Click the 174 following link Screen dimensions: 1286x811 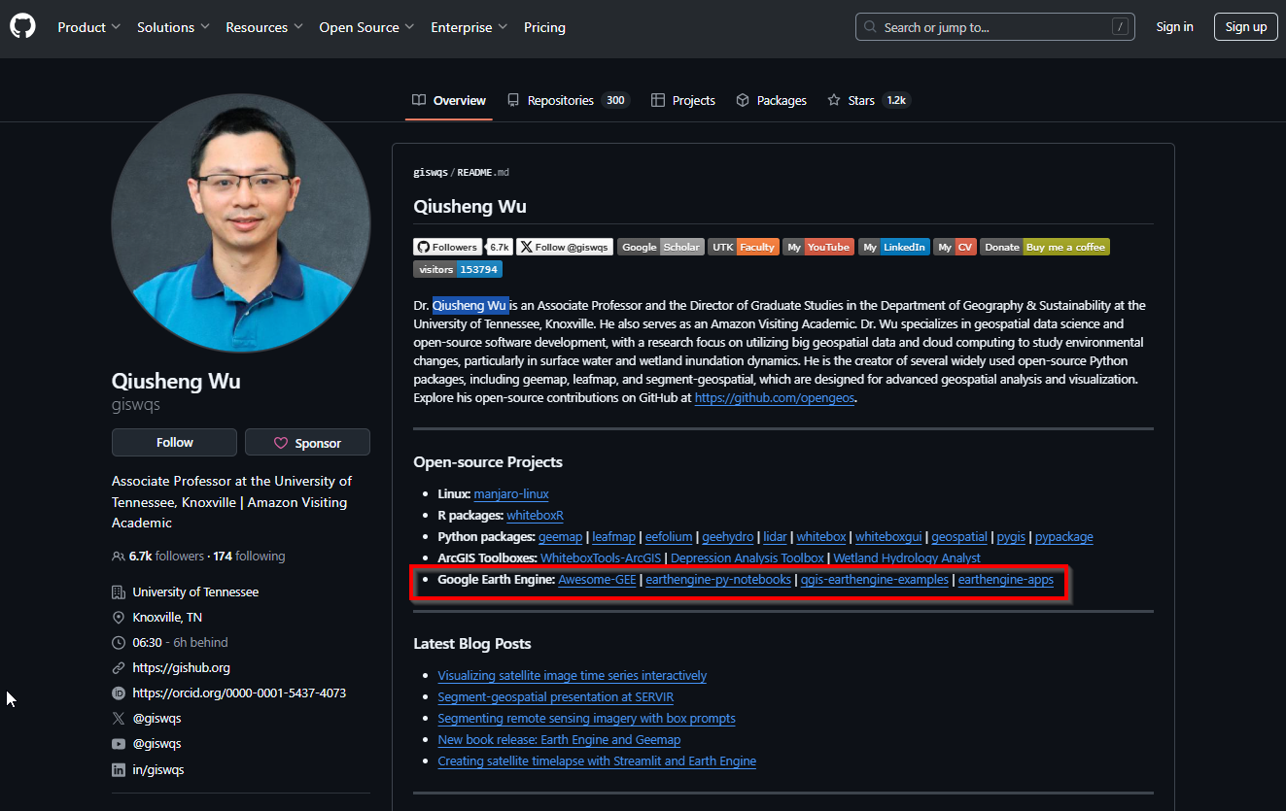249,557
